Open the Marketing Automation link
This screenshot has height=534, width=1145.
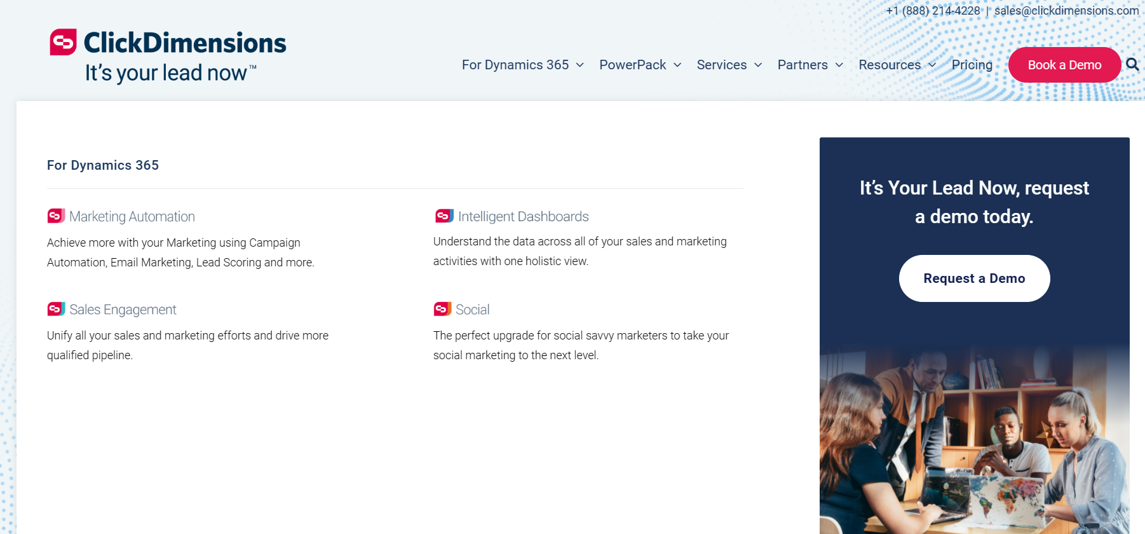pos(132,217)
